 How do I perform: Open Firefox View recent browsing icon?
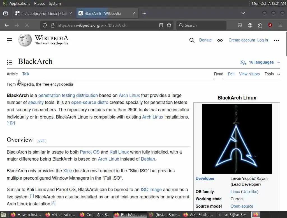tap(6, 13)
